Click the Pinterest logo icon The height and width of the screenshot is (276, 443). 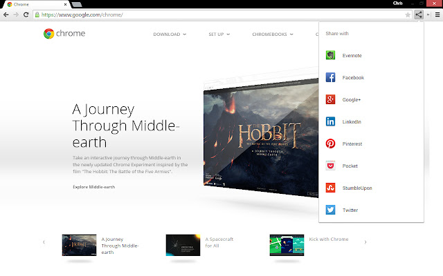click(330, 144)
